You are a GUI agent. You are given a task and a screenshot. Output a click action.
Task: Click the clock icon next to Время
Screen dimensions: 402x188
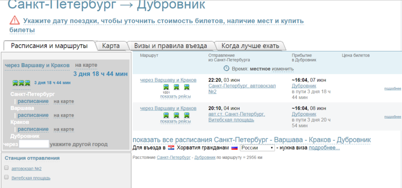[x=226, y=68]
